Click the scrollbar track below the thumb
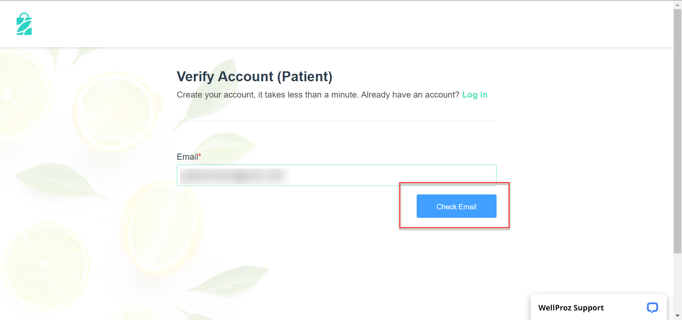Image resolution: width=682 pixels, height=320 pixels. tap(677, 282)
